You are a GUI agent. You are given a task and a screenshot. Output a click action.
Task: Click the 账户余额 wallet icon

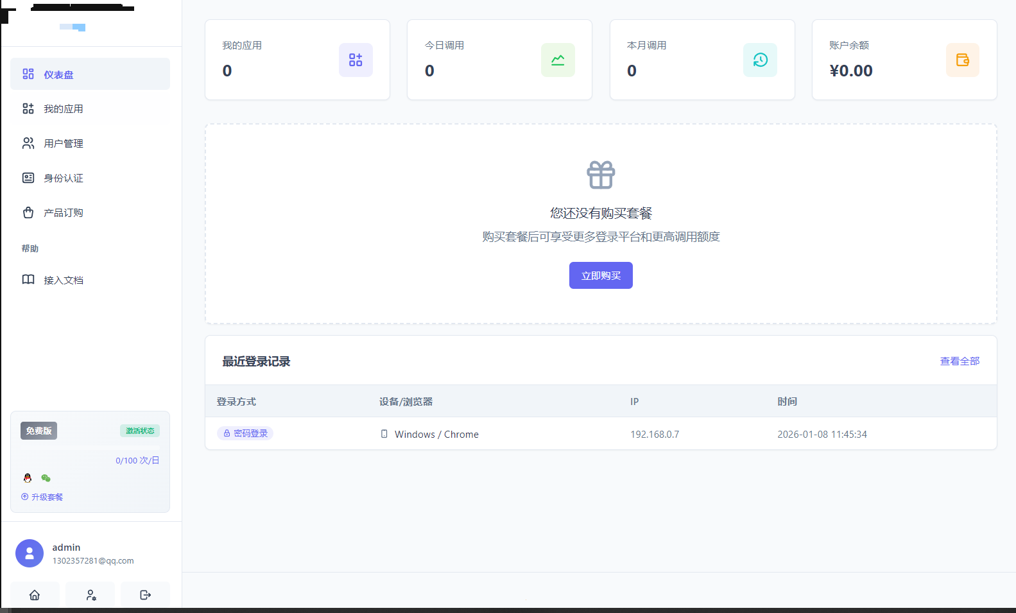pyautogui.click(x=962, y=60)
